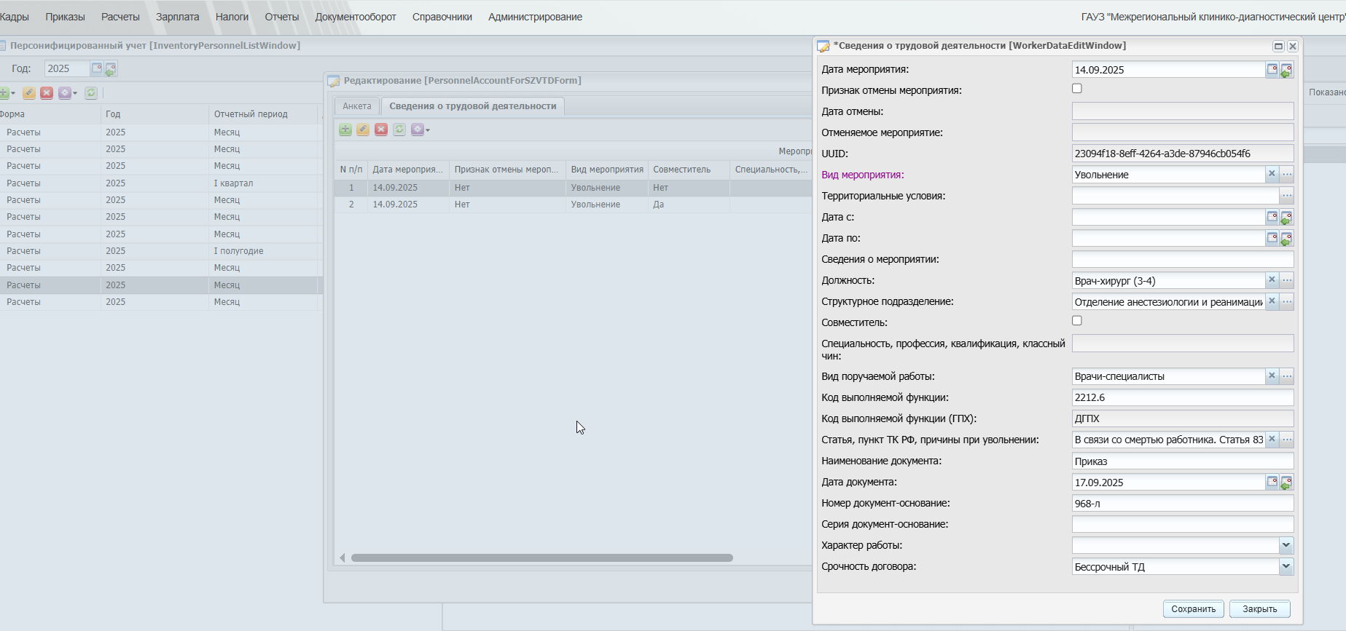Clear the Должность field value
Image resolution: width=1346 pixels, height=631 pixels.
pos(1272,280)
